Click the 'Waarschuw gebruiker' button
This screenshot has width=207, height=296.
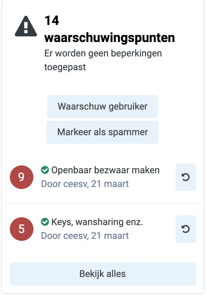(103, 106)
